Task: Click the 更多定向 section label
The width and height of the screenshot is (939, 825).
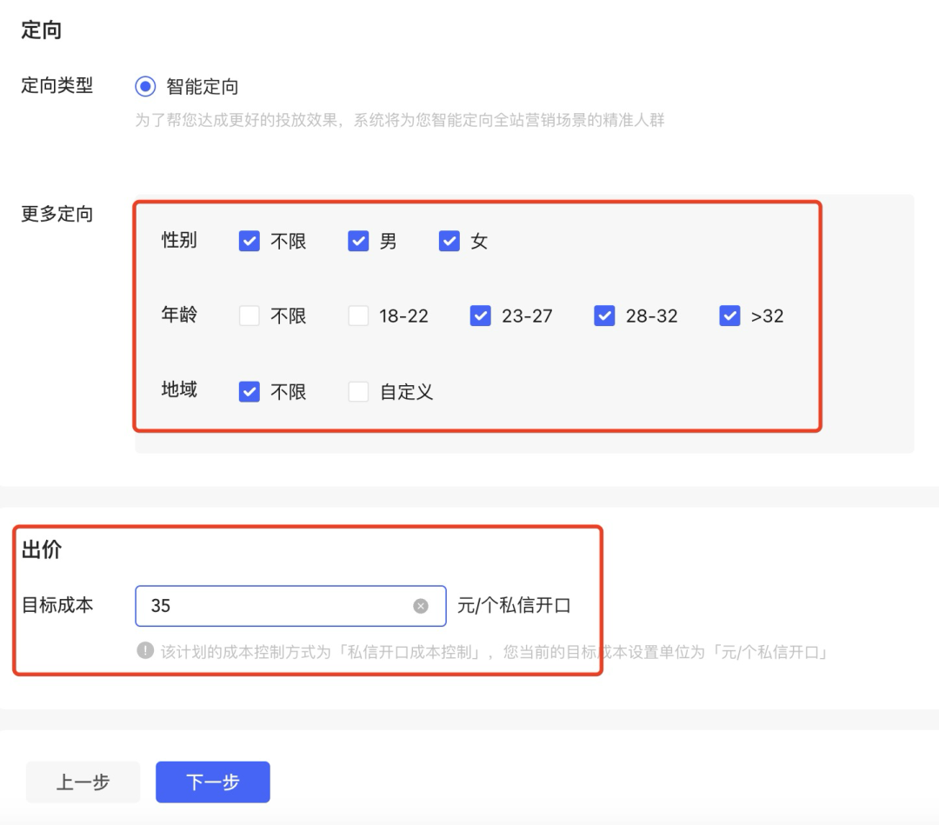Action: click(55, 214)
